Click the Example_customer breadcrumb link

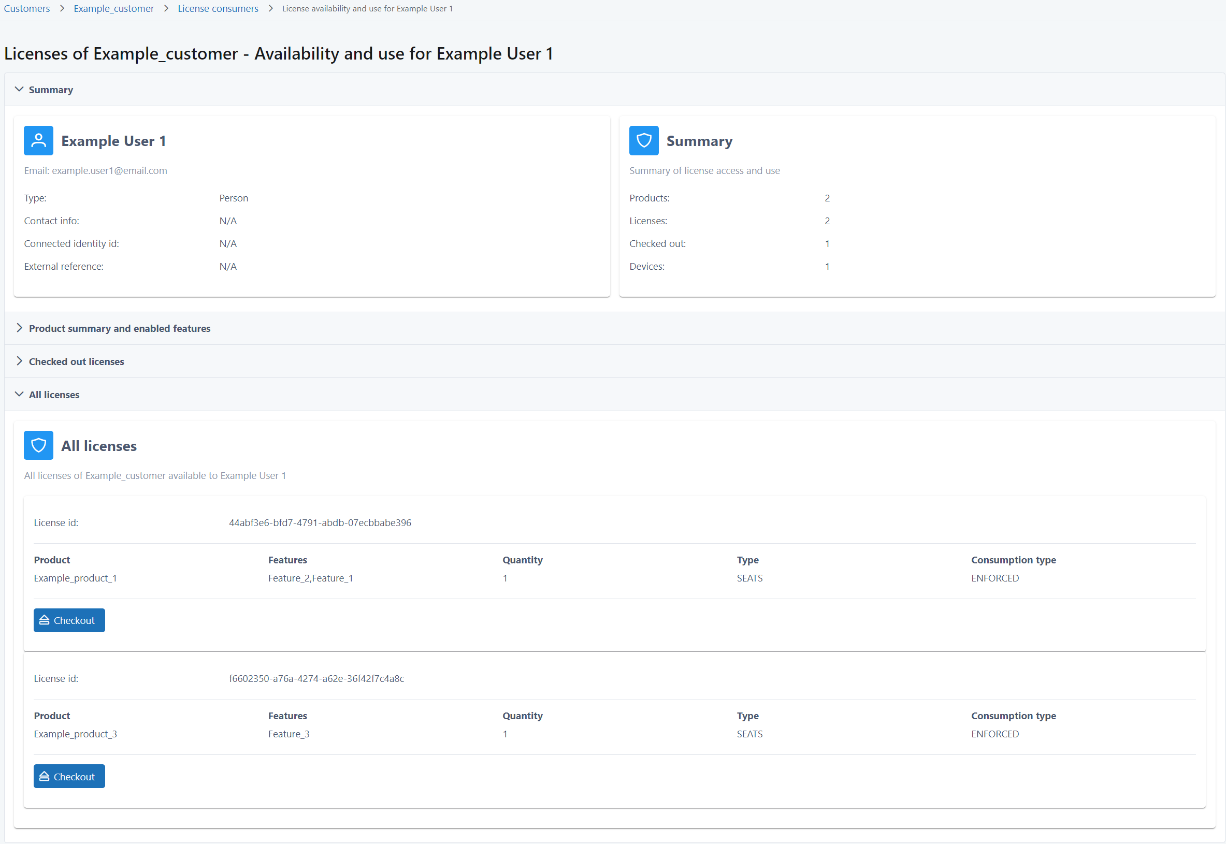tap(113, 8)
